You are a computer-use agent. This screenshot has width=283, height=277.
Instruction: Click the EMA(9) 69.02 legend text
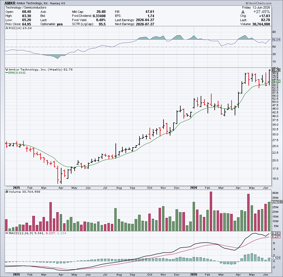17,73
